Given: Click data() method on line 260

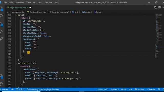Looking at the screenshot, I should 22,15.
